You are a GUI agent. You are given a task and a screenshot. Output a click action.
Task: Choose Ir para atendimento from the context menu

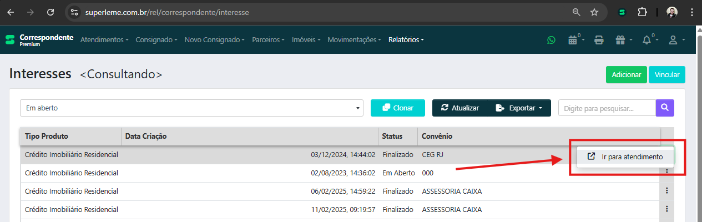pyautogui.click(x=625, y=157)
